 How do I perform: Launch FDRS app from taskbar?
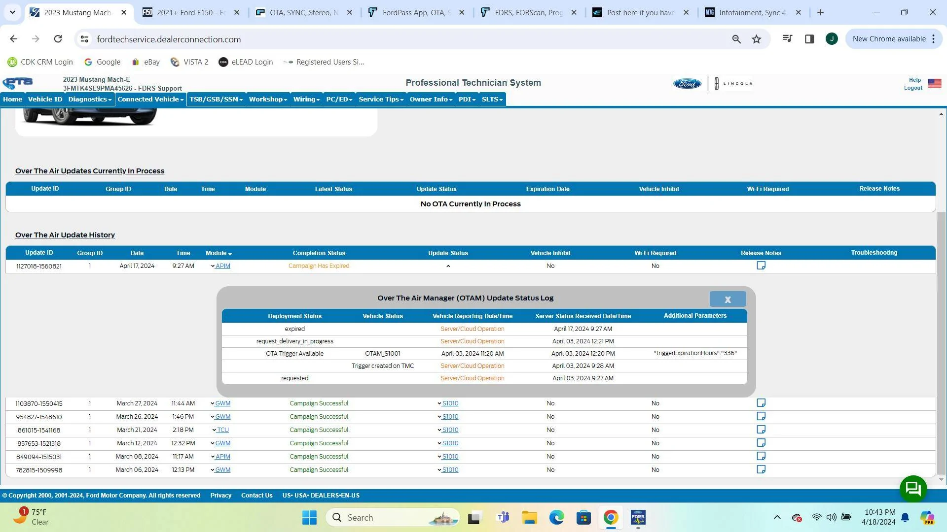638,518
